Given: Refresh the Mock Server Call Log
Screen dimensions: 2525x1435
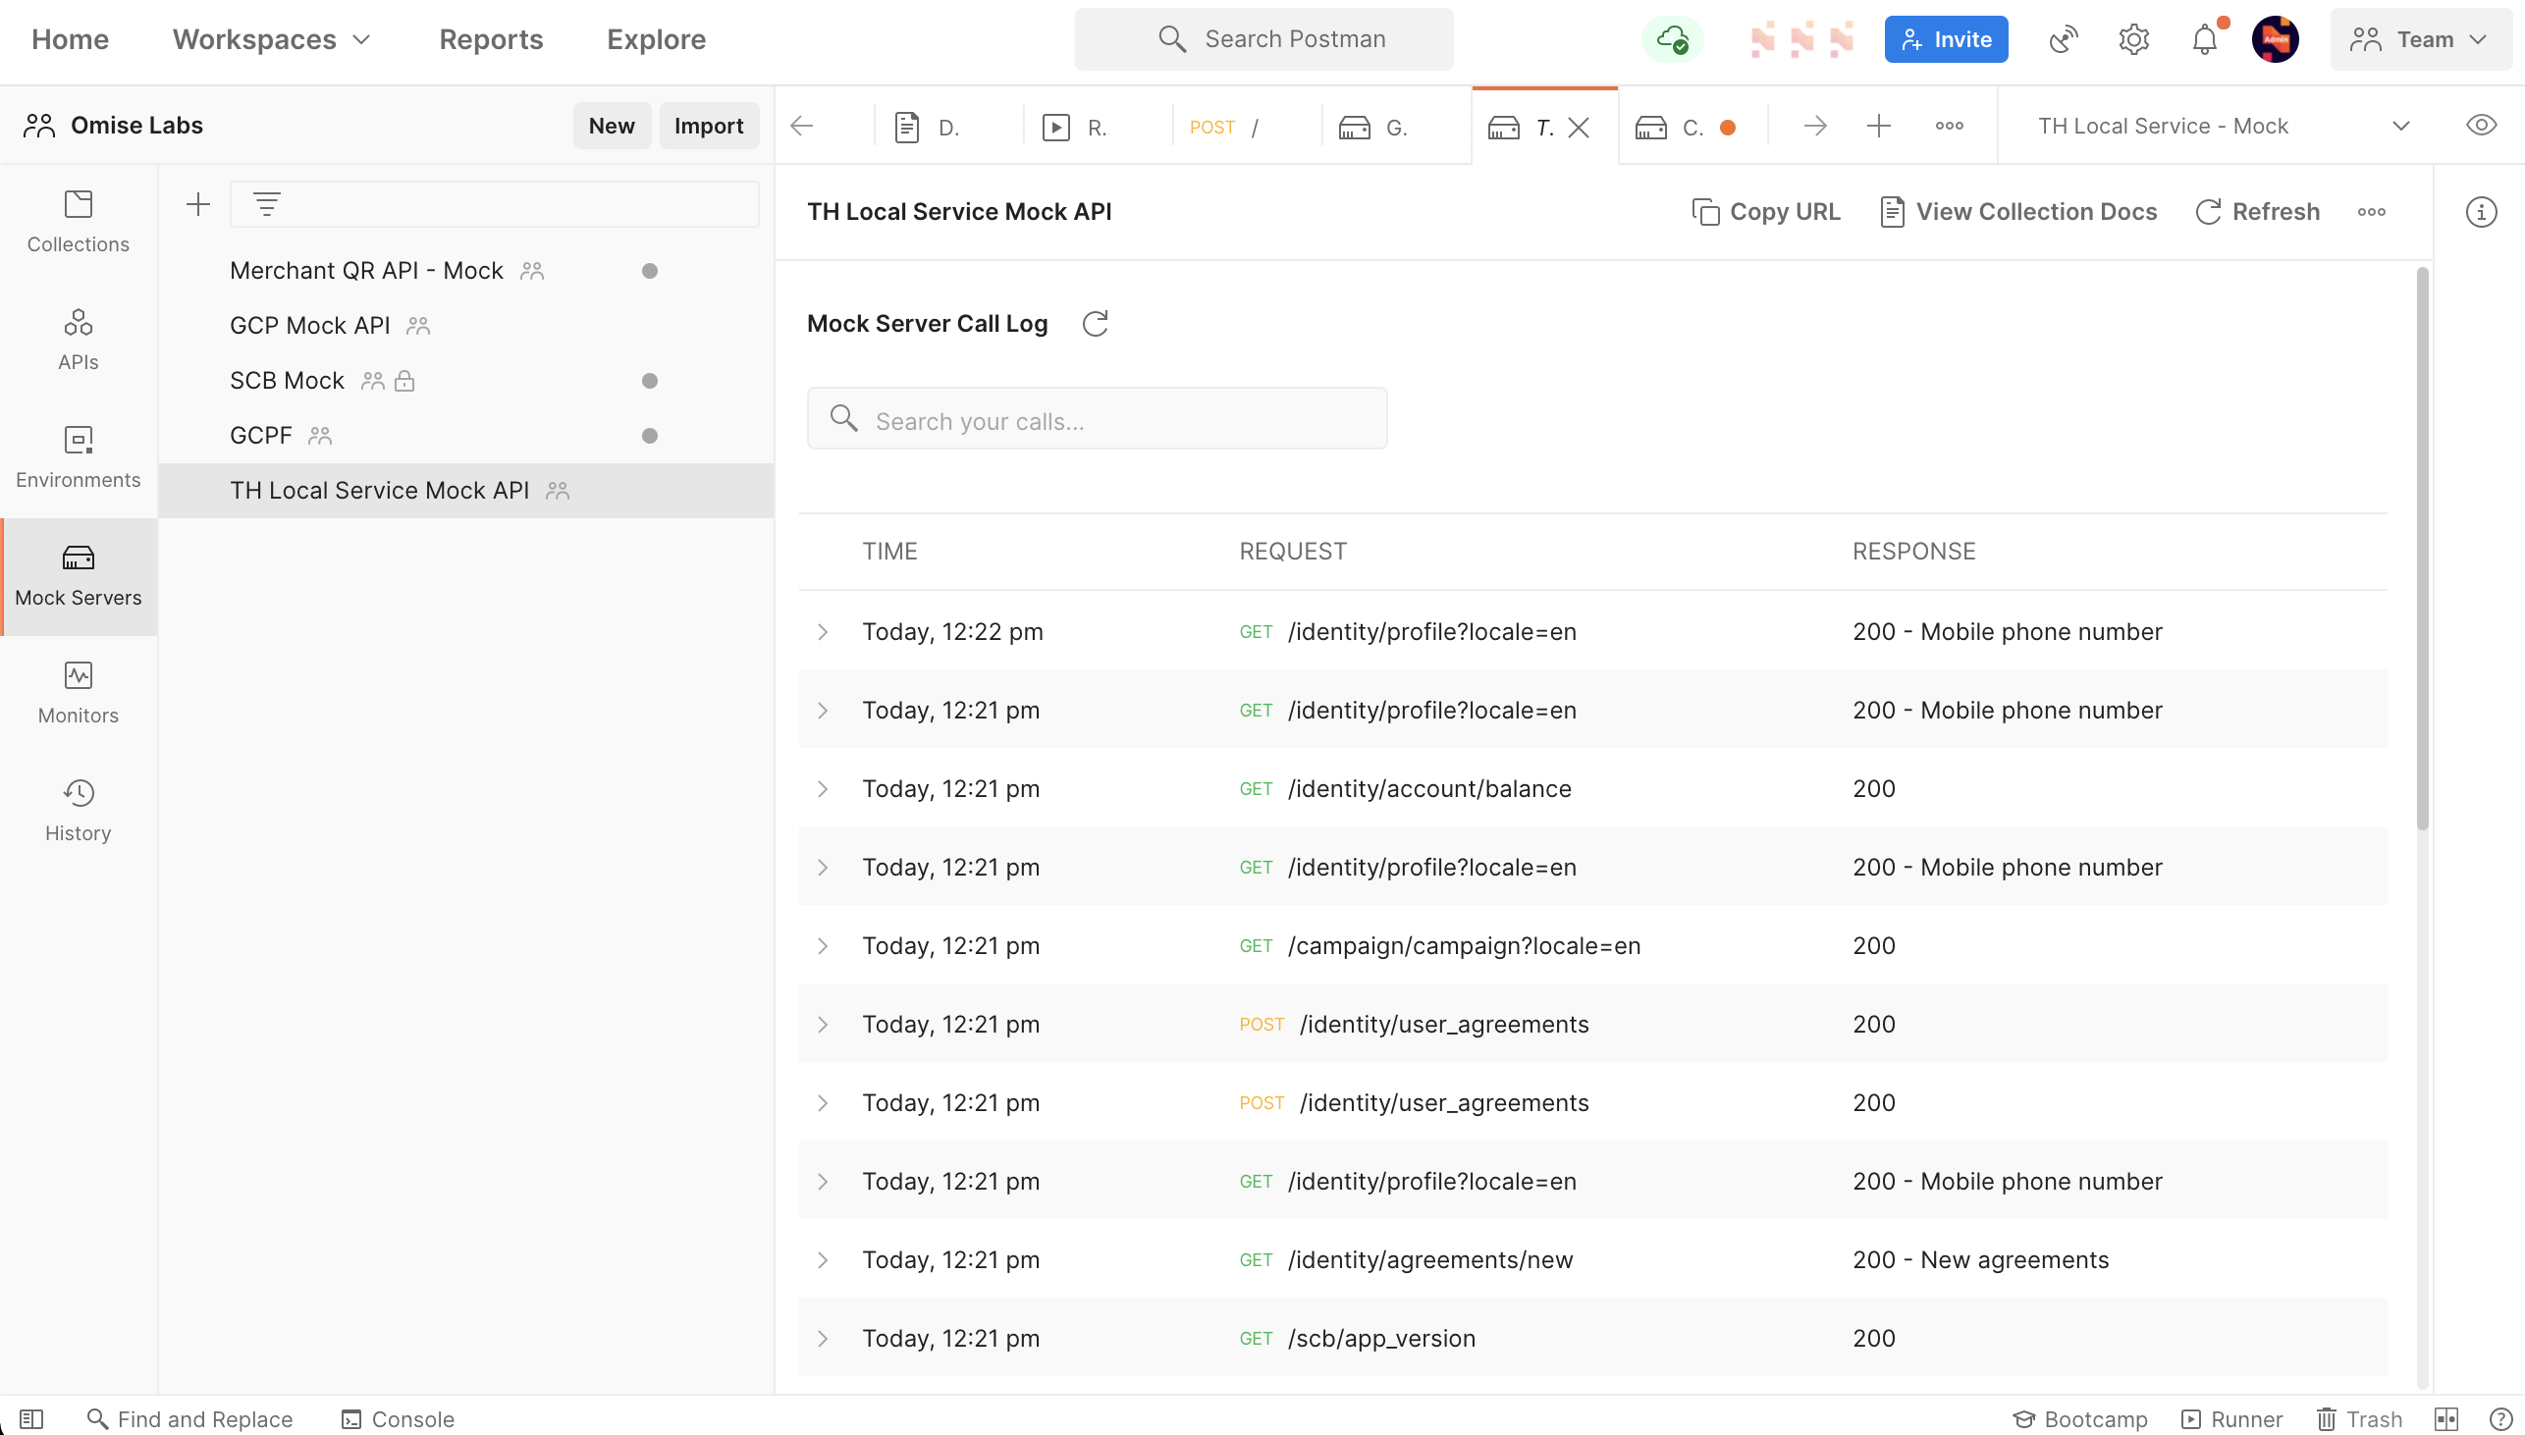Looking at the screenshot, I should pyautogui.click(x=1095, y=323).
